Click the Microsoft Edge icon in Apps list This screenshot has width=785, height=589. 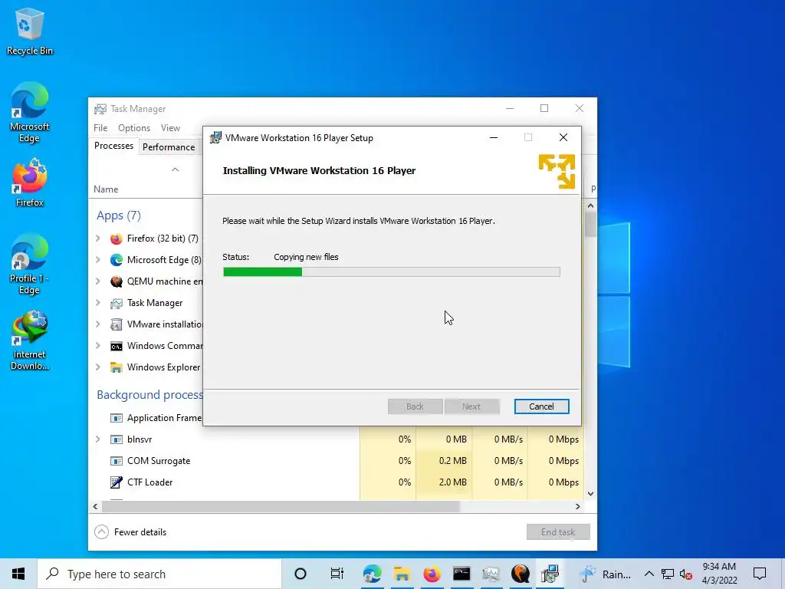117,260
